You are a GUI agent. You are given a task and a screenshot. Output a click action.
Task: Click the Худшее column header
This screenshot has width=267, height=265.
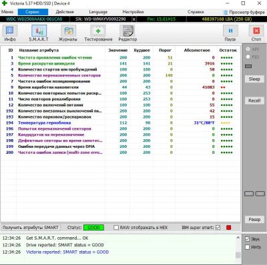click(142, 51)
